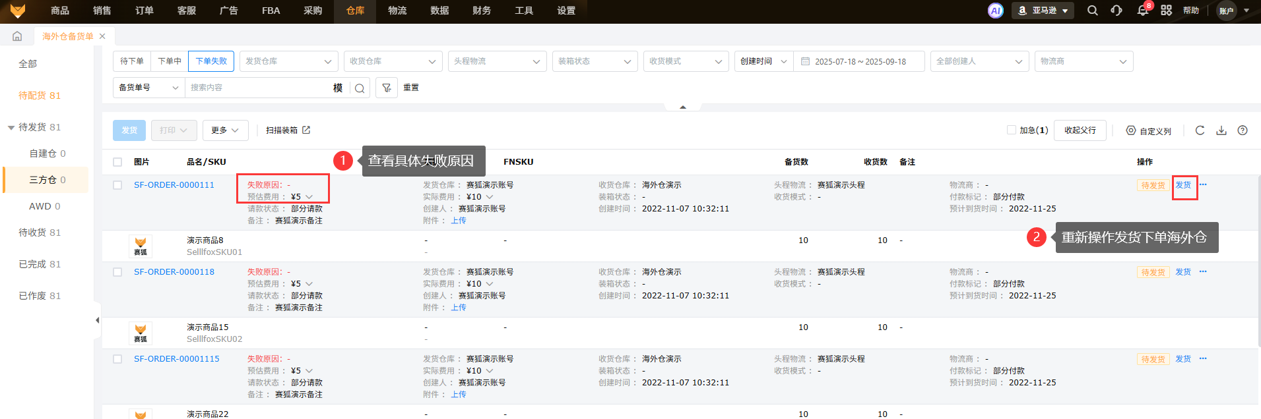Click the download export icon
The height and width of the screenshot is (419, 1261).
1221,130
